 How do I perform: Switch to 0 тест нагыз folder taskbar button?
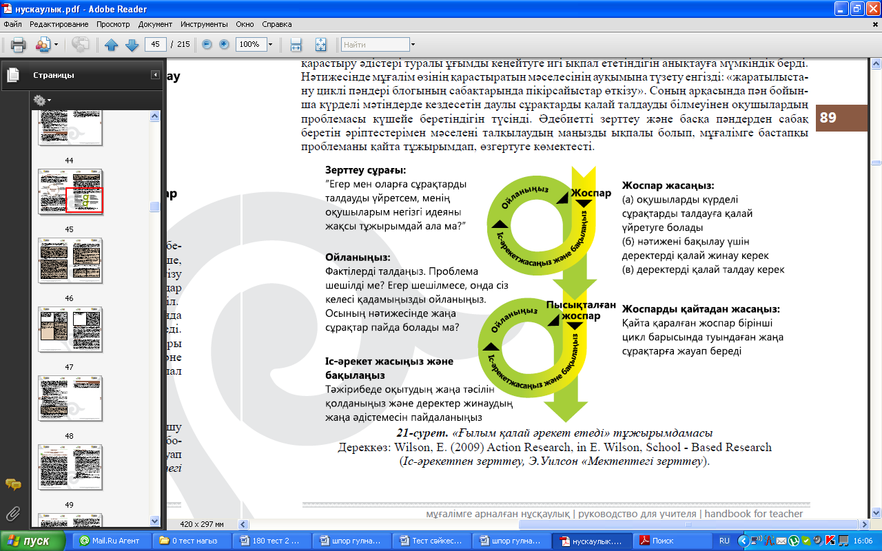(190, 541)
